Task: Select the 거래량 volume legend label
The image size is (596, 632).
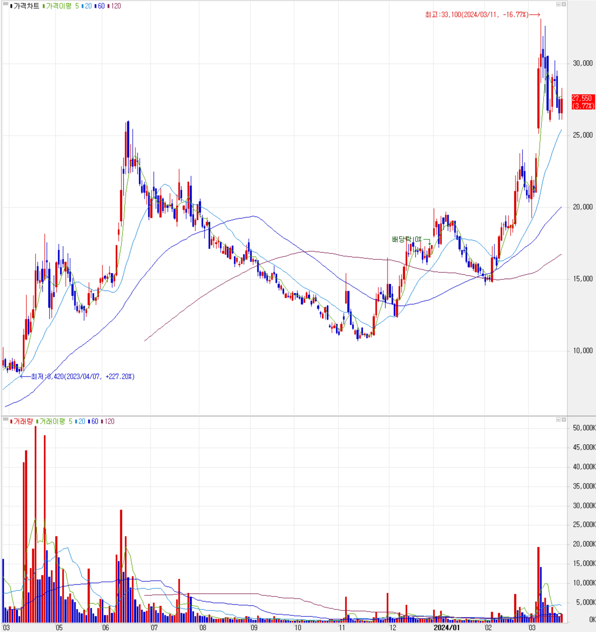Action: click(23, 421)
